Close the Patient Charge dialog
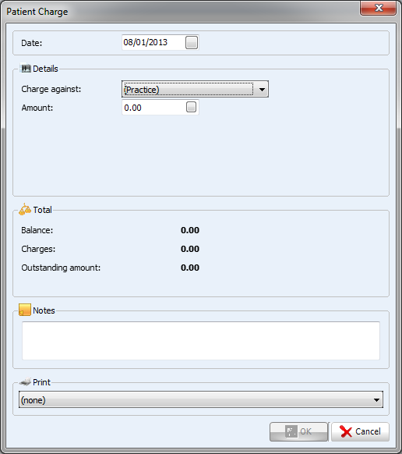The height and width of the screenshot is (454, 402). [x=379, y=8]
